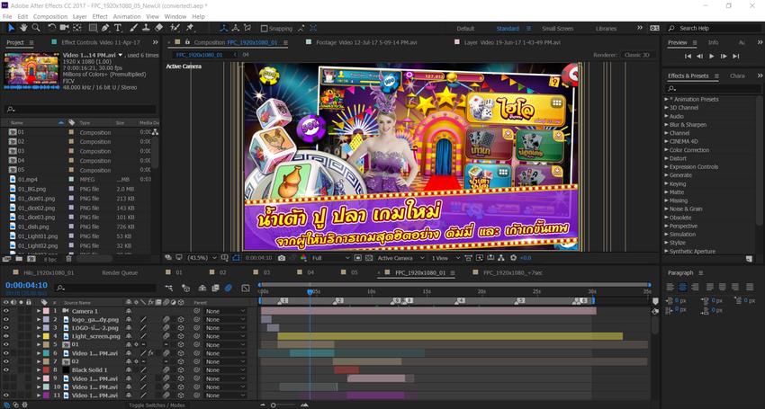Viewport: 765px width, 409px height.
Task: Click the Take Snapshot camera icon
Action: point(282,258)
